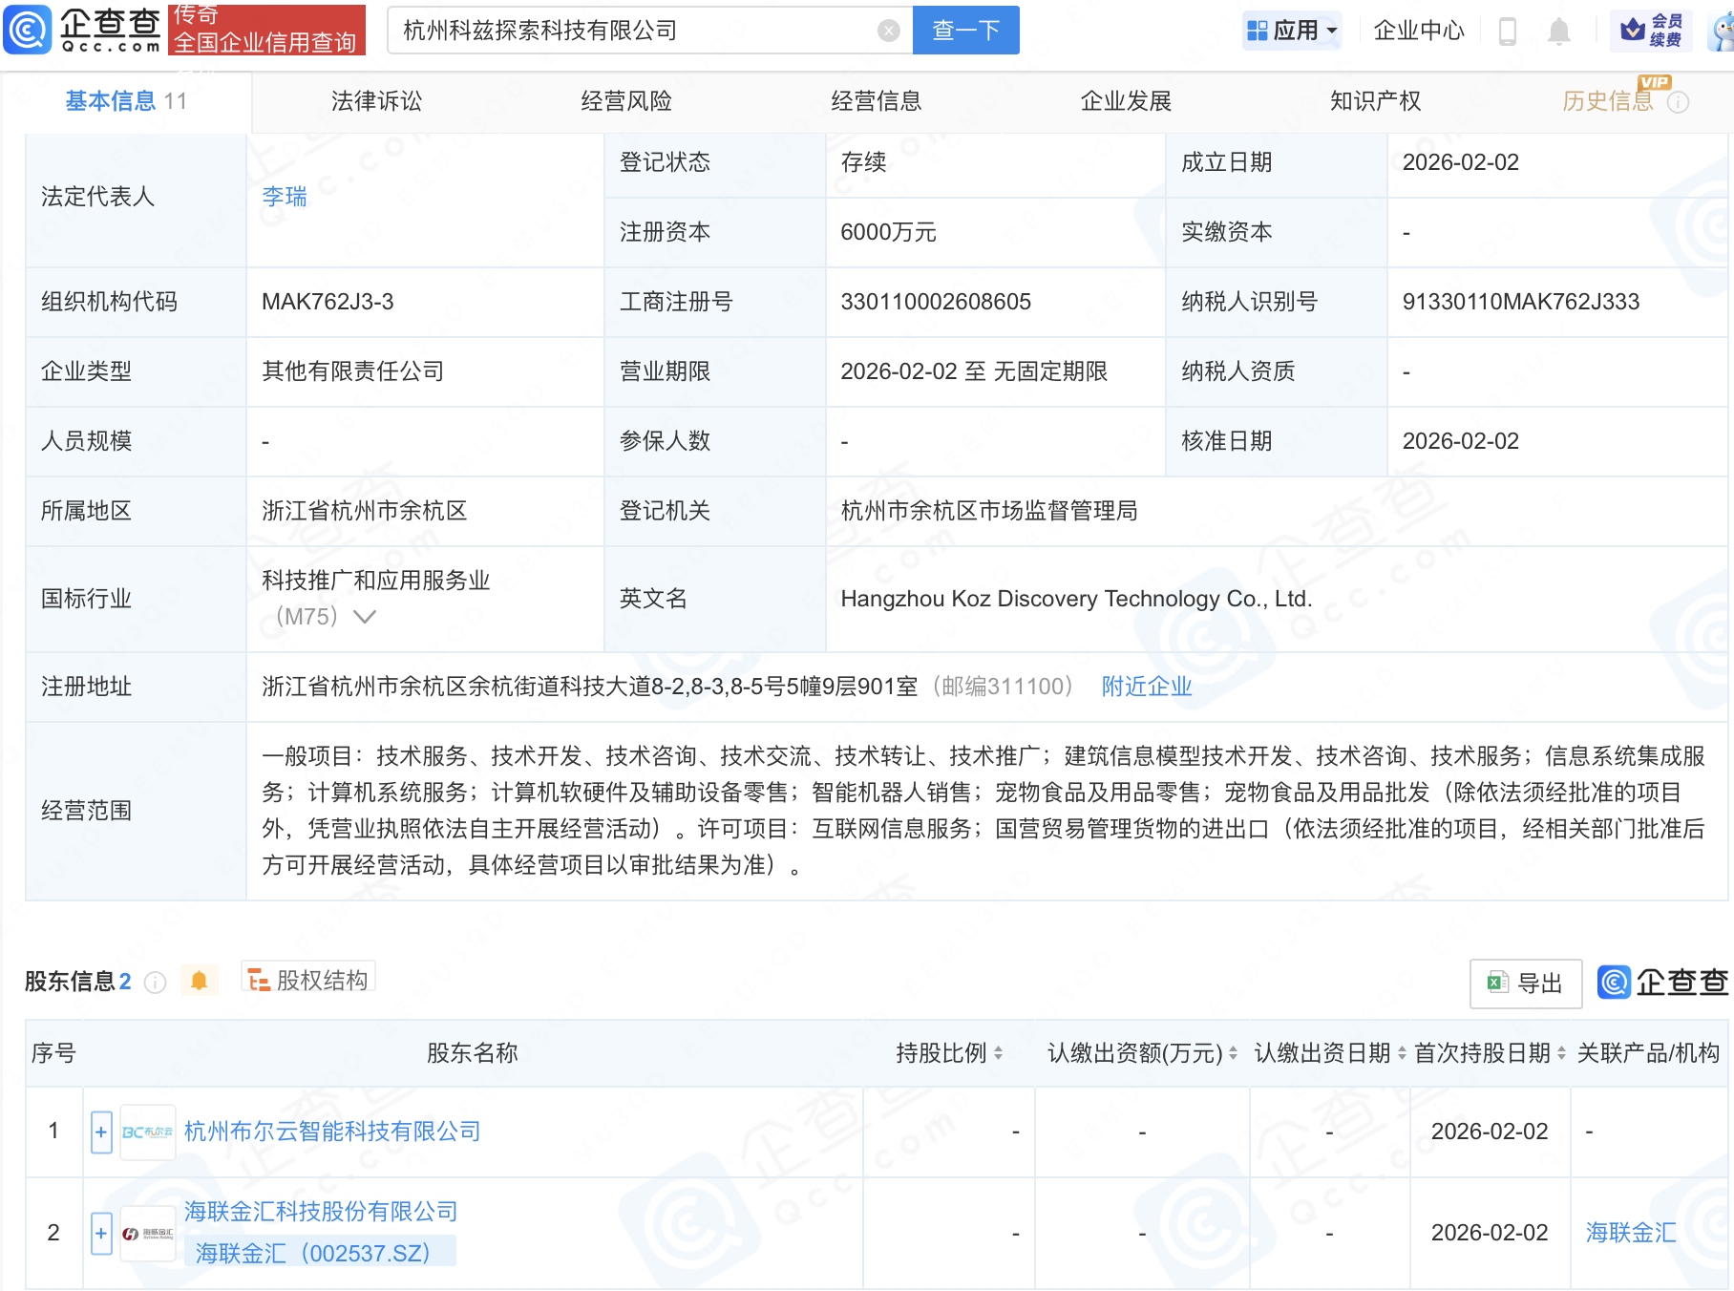The image size is (1734, 1291).
Task: Click the Qichacha logo in header
Action: point(84,30)
